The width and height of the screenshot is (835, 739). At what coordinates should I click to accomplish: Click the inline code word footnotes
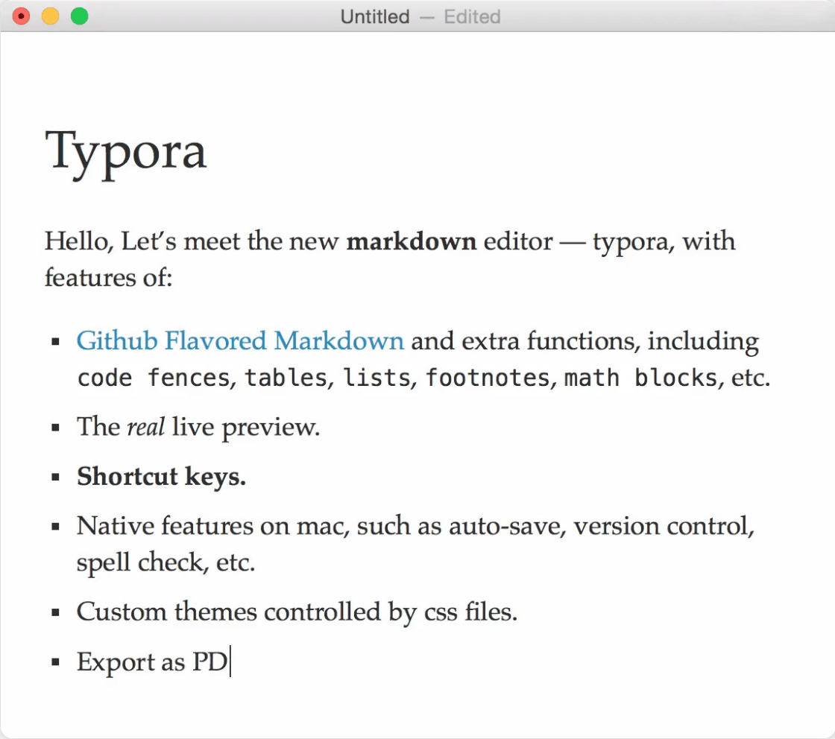[488, 378]
